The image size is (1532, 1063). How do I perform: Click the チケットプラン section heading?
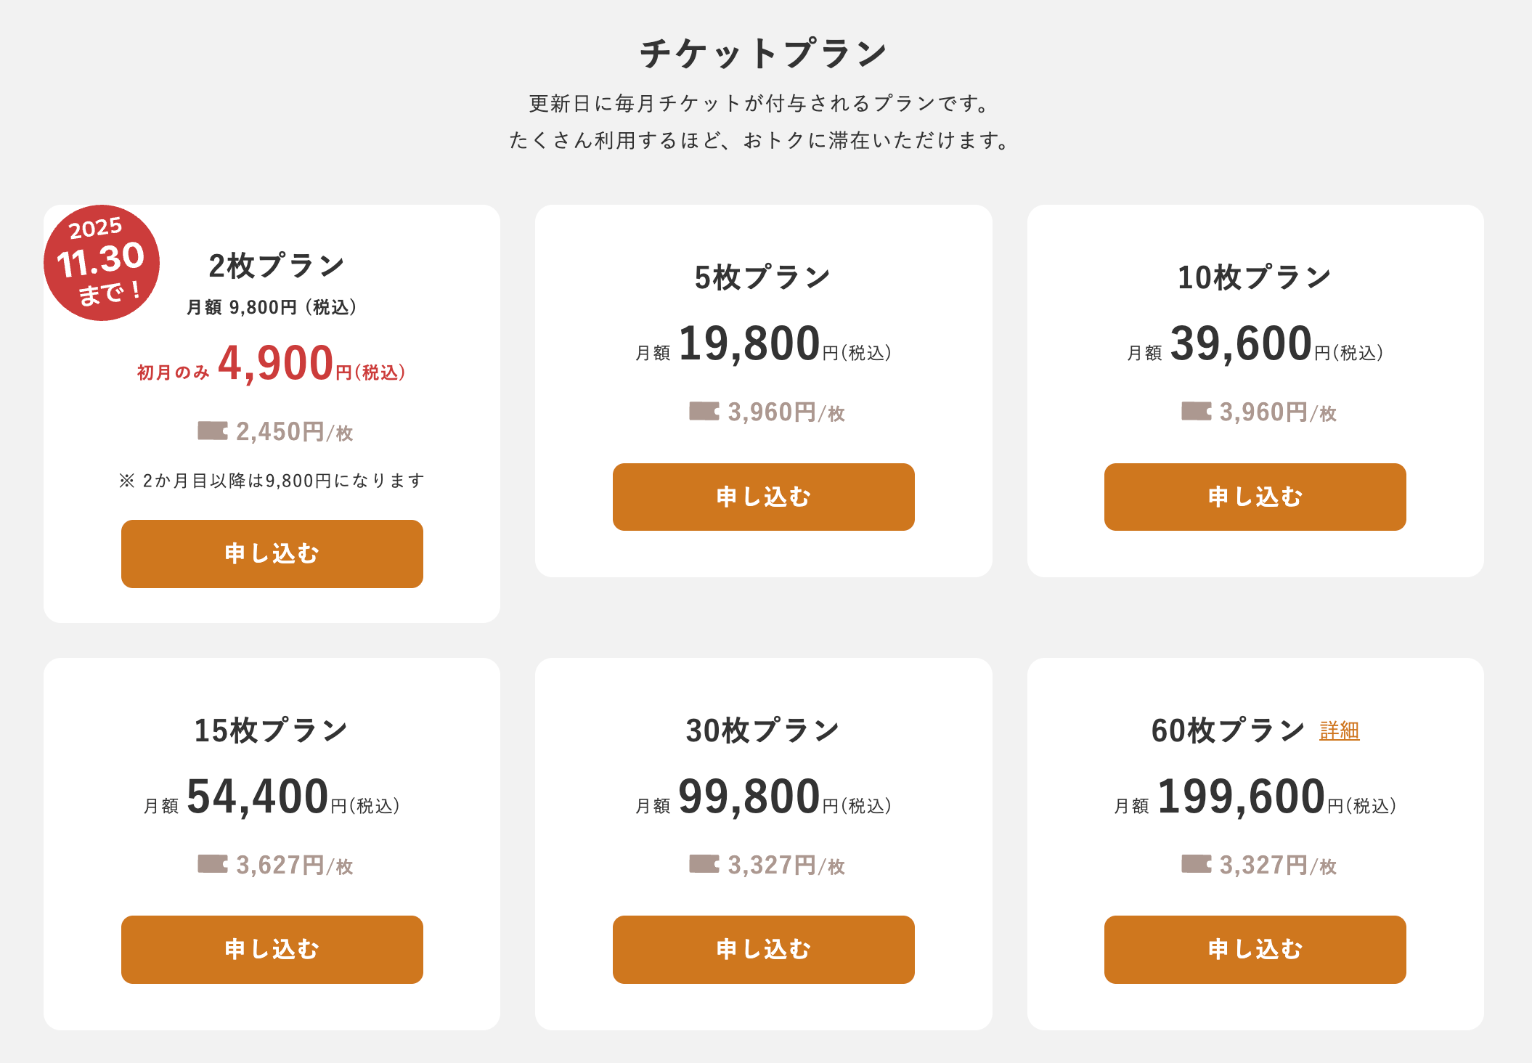(764, 54)
